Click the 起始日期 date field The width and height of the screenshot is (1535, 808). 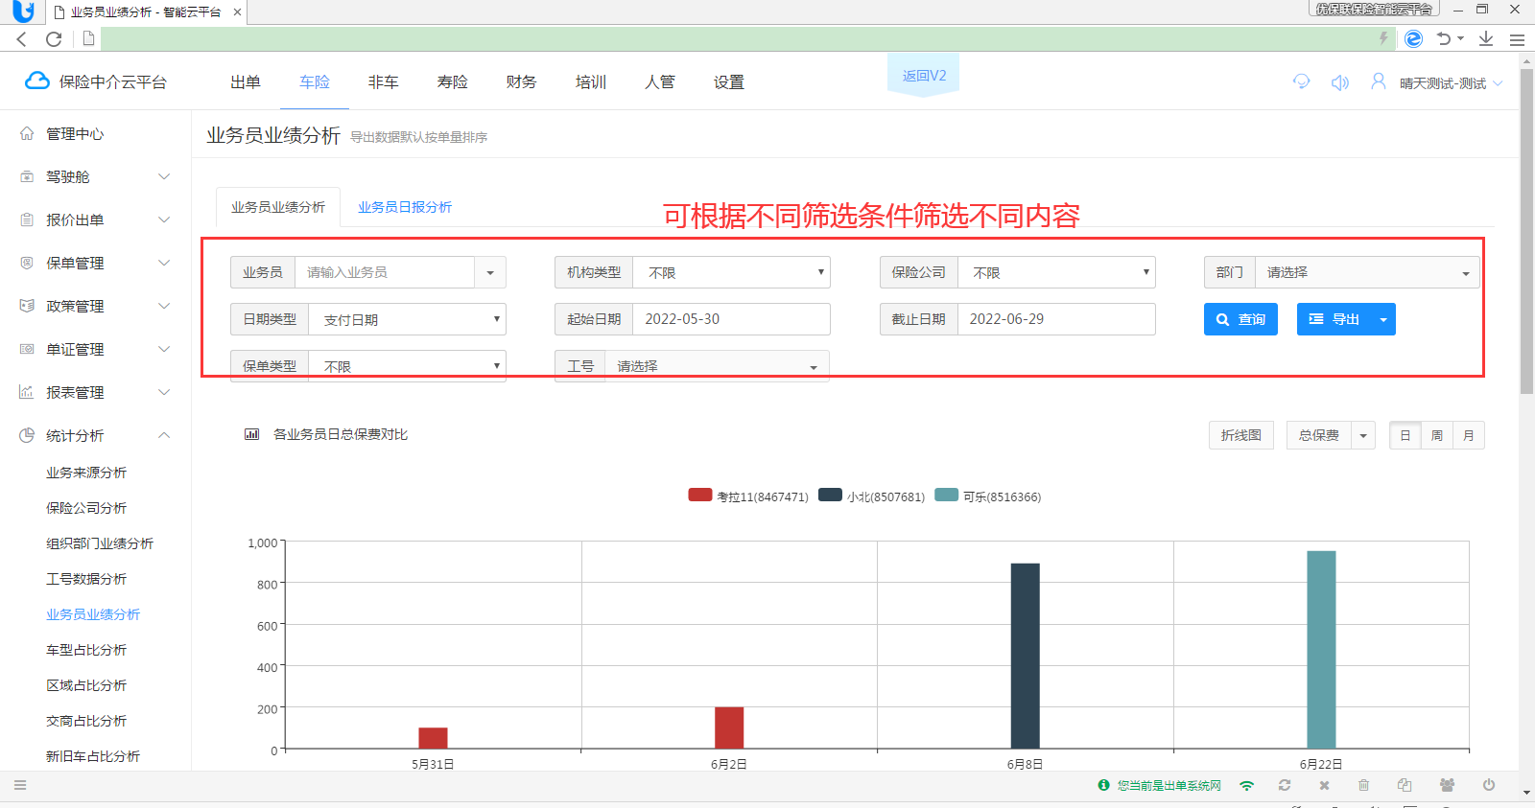[731, 319]
